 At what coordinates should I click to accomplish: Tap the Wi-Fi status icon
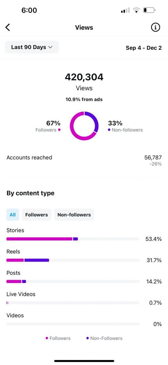click(x=137, y=10)
